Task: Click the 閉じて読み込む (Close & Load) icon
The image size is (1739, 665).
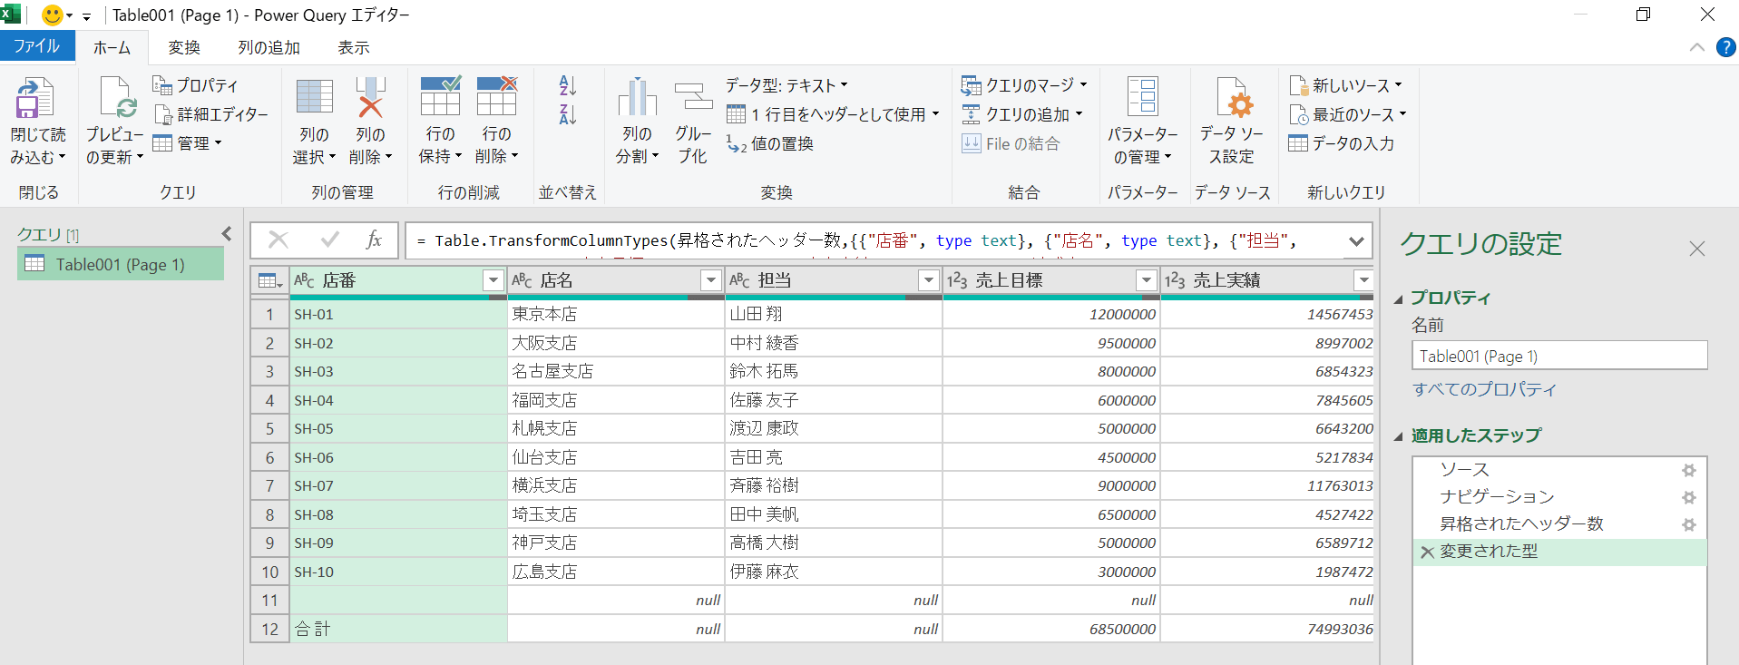Action: click(x=36, y=99)
